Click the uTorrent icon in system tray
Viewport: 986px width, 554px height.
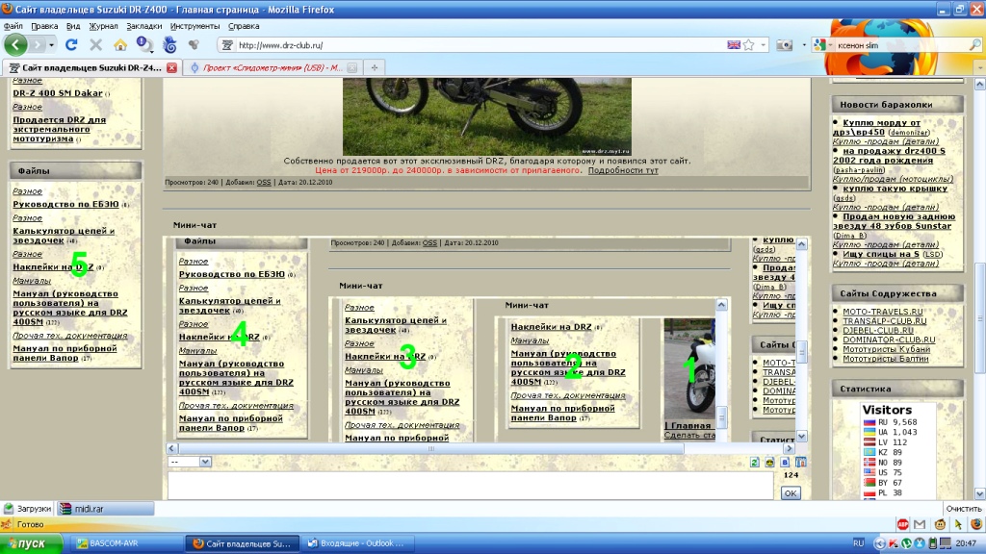(x=906, y=543)
